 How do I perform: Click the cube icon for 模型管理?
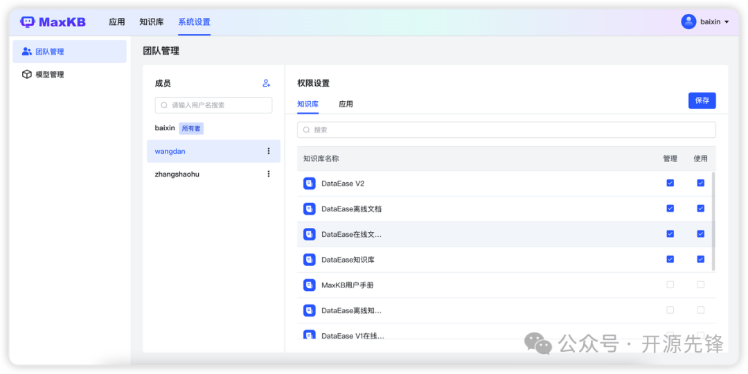coord(27,74)
